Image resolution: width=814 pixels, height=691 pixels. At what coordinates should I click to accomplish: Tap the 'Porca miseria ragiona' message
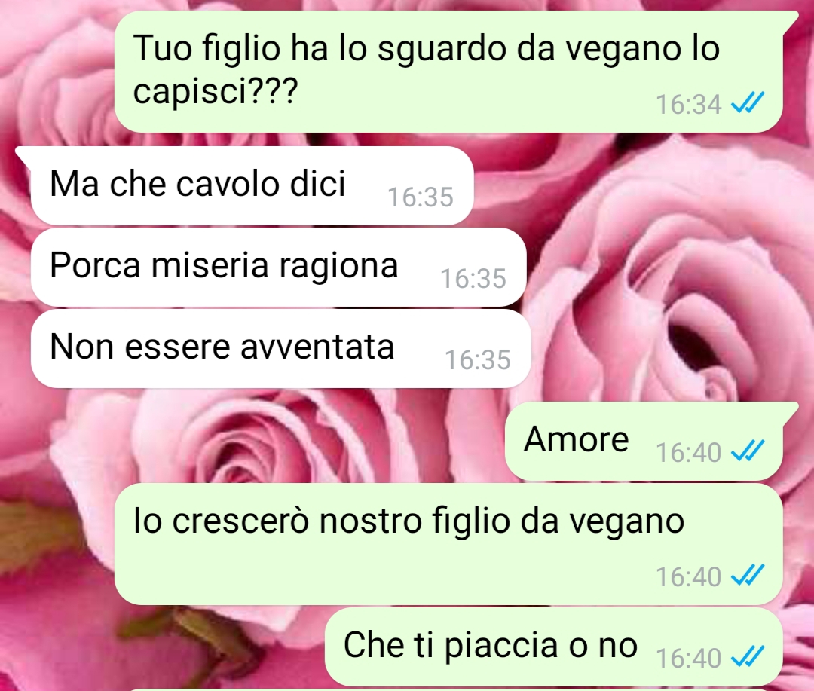point(279,267)
